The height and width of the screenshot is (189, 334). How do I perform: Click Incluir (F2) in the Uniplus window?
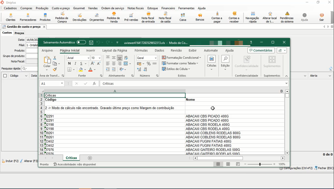tap(10, 161)
